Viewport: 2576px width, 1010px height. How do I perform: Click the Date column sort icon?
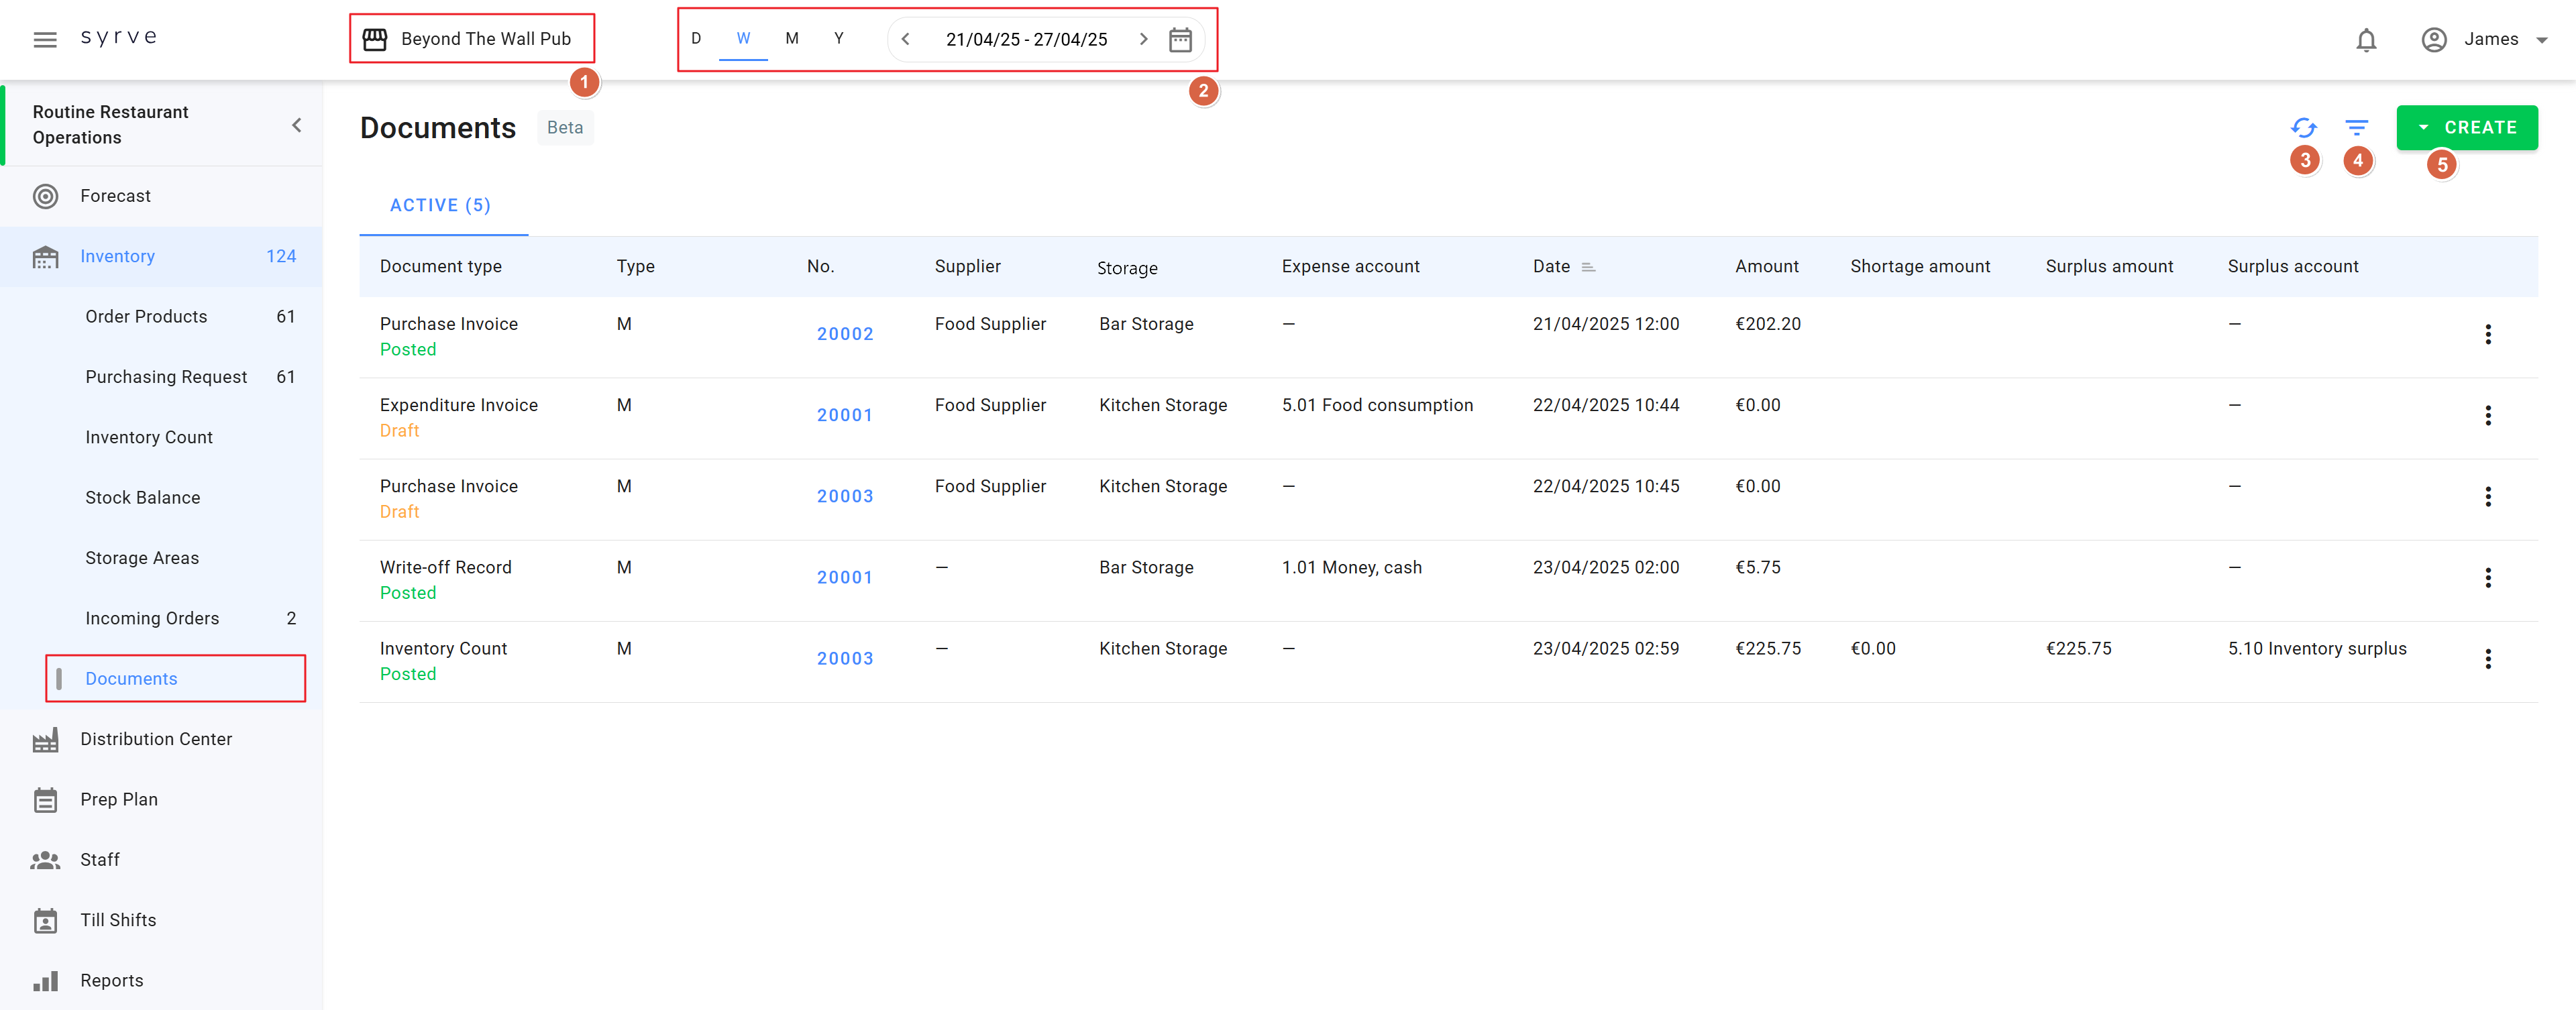(x=1588, y=267)
